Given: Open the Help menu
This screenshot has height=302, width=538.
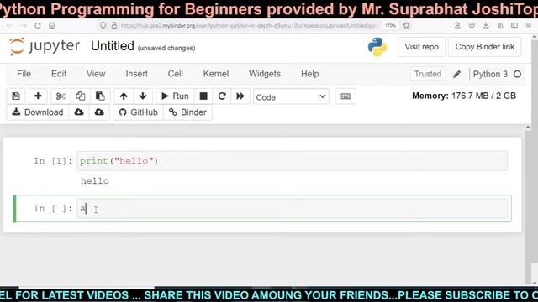Looking at the screenshot, I should 310,74.
